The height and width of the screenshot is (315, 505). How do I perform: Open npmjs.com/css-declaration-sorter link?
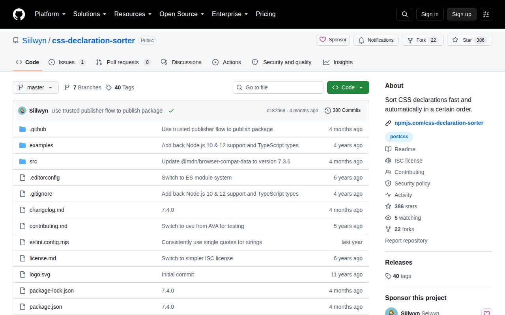439,123
